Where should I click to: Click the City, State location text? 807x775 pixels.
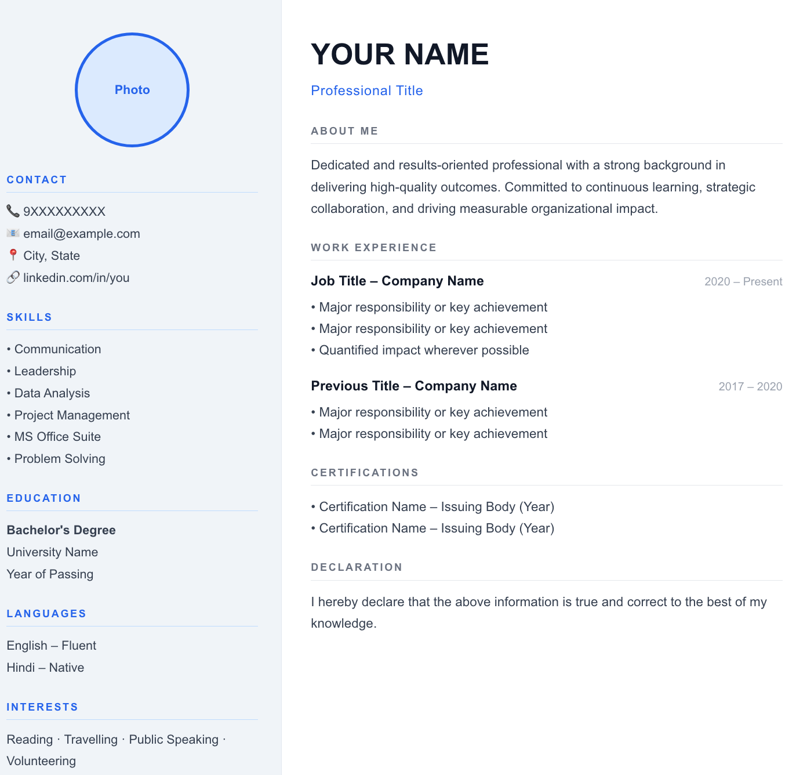point(52,256)
